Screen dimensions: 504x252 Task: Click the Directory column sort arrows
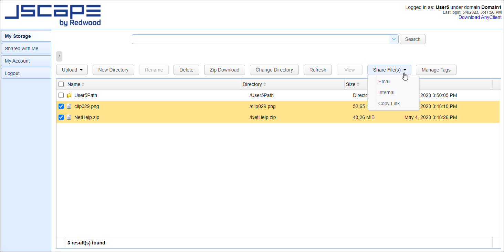click(x=265, y=84)
